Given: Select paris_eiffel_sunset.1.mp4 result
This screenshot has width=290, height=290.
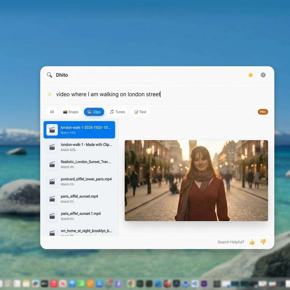Looking at the screenshot, I should pyautogui.click(x=79, y=216).
